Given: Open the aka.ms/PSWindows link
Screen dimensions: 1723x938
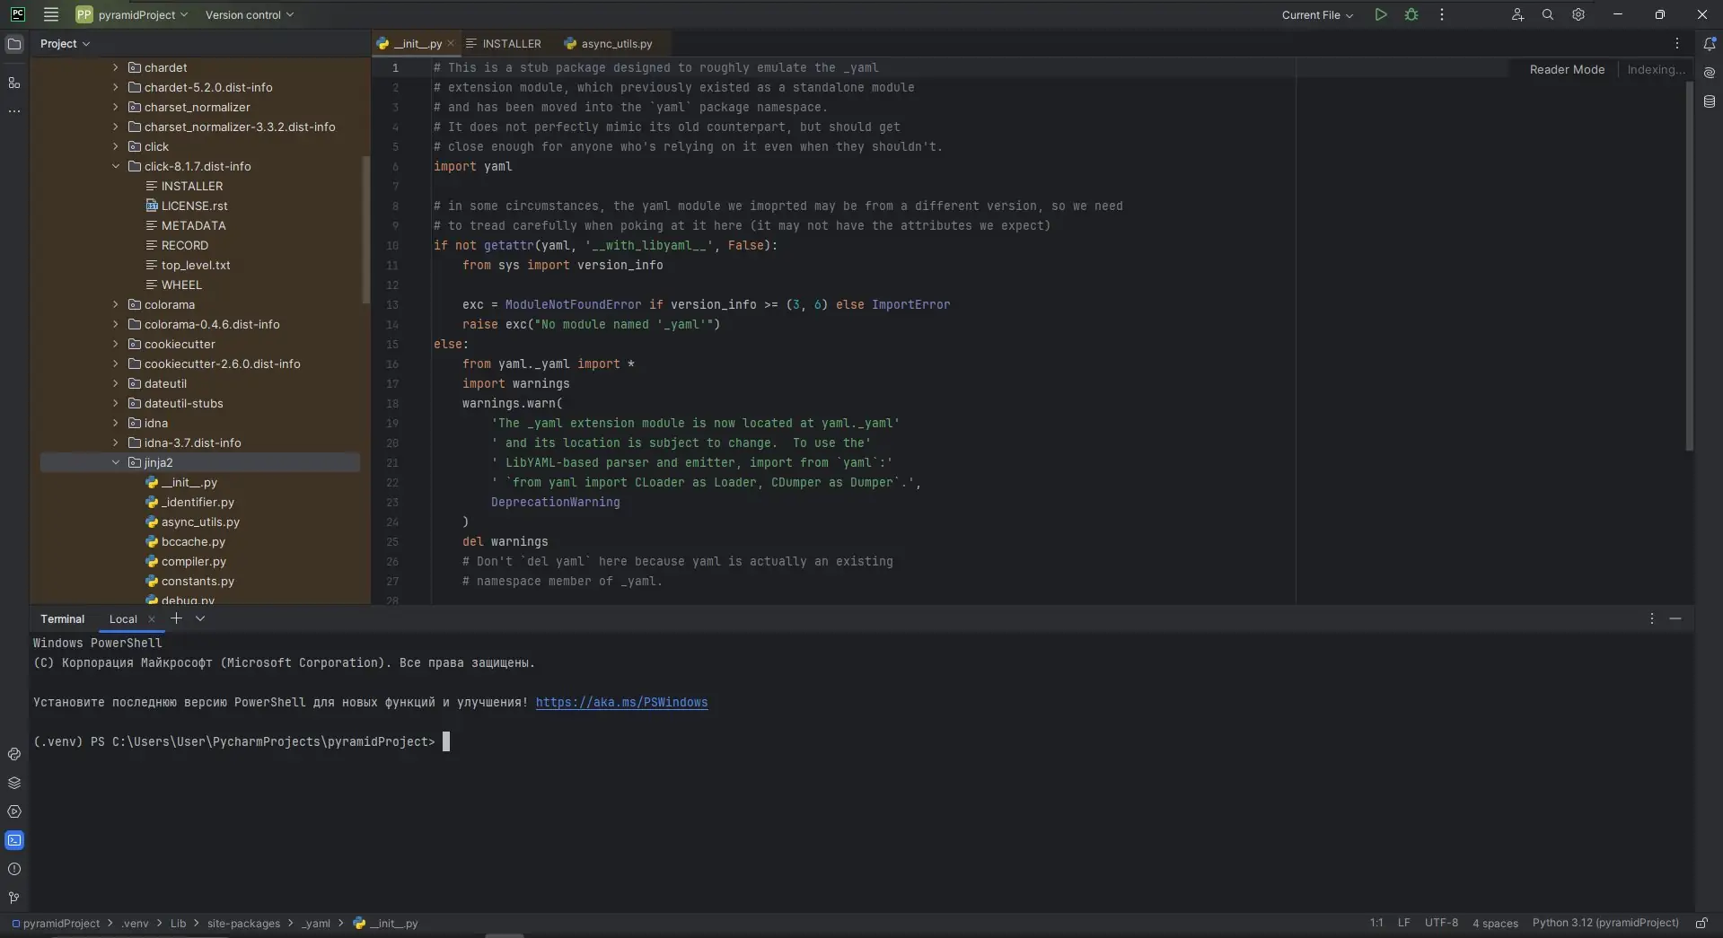Looking at the screenshot, I should click(x=621, y=702).
